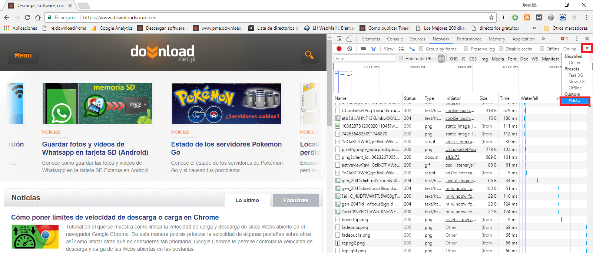
Task: Tick checkbox for UCookieSetPug request row
Action: (x=338, y=110)
